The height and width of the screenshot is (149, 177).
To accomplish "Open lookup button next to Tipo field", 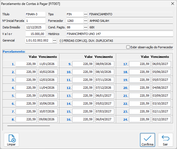I will point(86,14).
